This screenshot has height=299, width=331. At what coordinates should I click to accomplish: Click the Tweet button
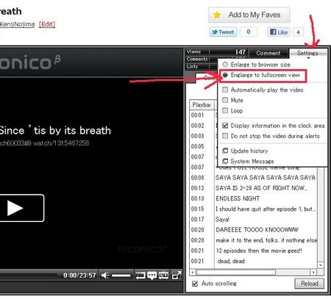click(223, 32)
